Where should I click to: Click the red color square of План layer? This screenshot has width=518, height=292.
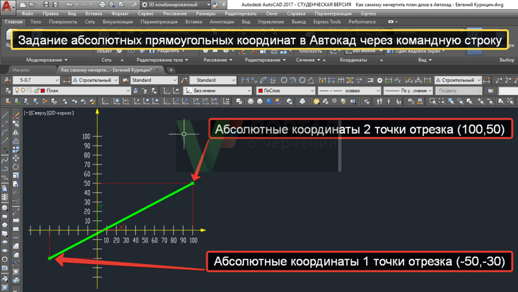click(x=42, y=91)
